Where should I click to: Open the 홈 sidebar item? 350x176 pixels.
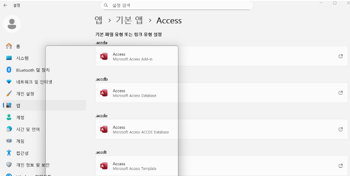point(45,46)
